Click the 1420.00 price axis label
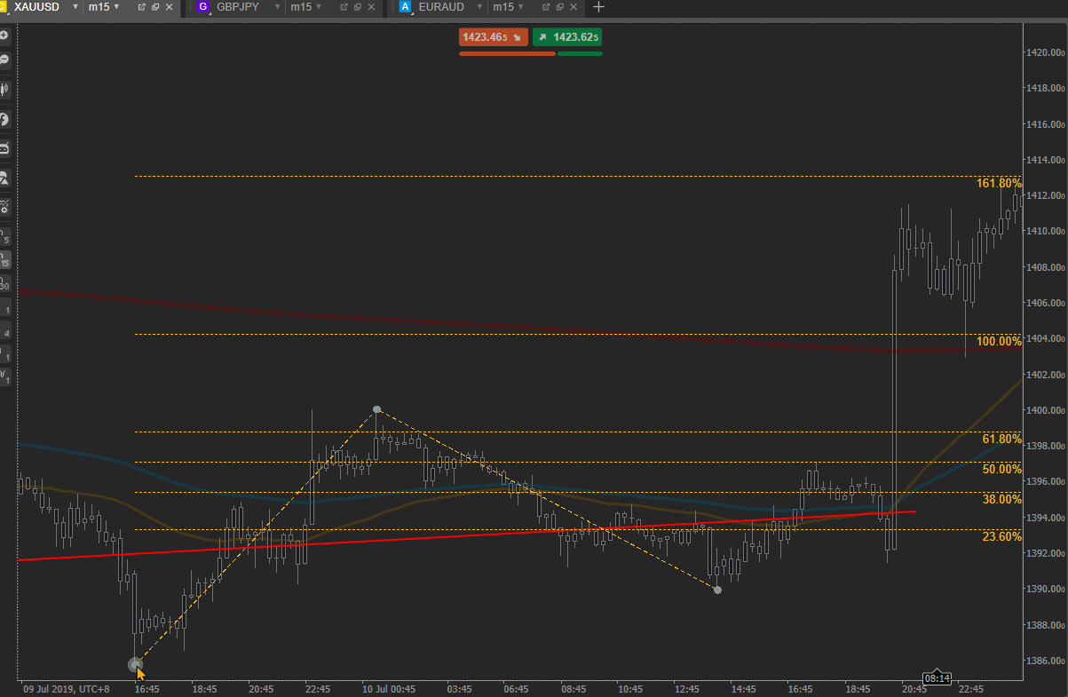This screenshot has width=1068, height=697. coord(1046,52)
